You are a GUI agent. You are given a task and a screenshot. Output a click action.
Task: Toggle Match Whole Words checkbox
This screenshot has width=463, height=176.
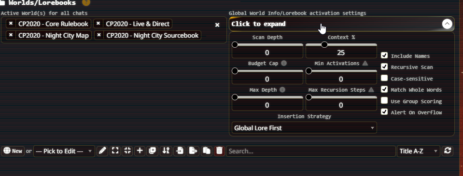[384, 89]
